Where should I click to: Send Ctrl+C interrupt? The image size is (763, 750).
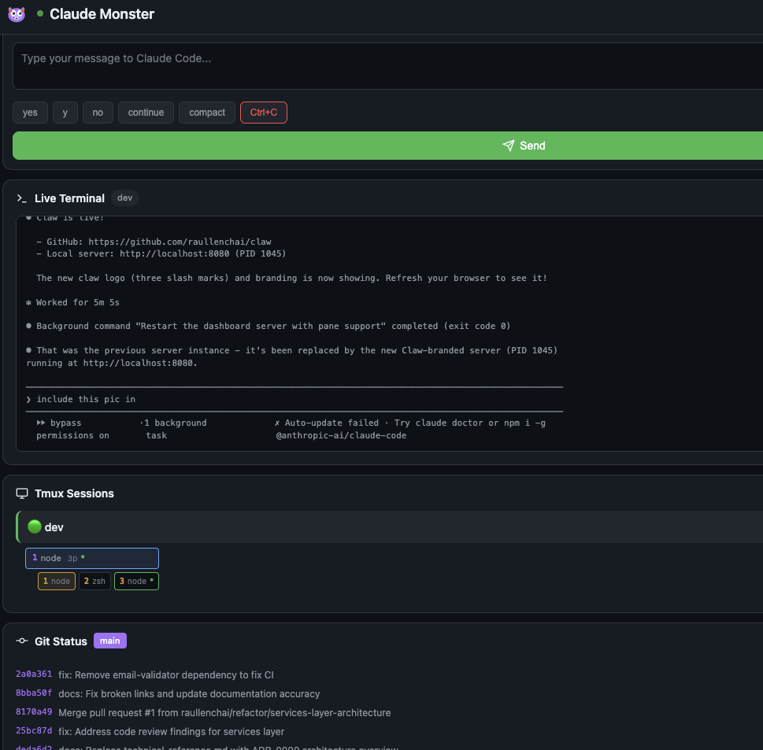click(x=264, y=113)
